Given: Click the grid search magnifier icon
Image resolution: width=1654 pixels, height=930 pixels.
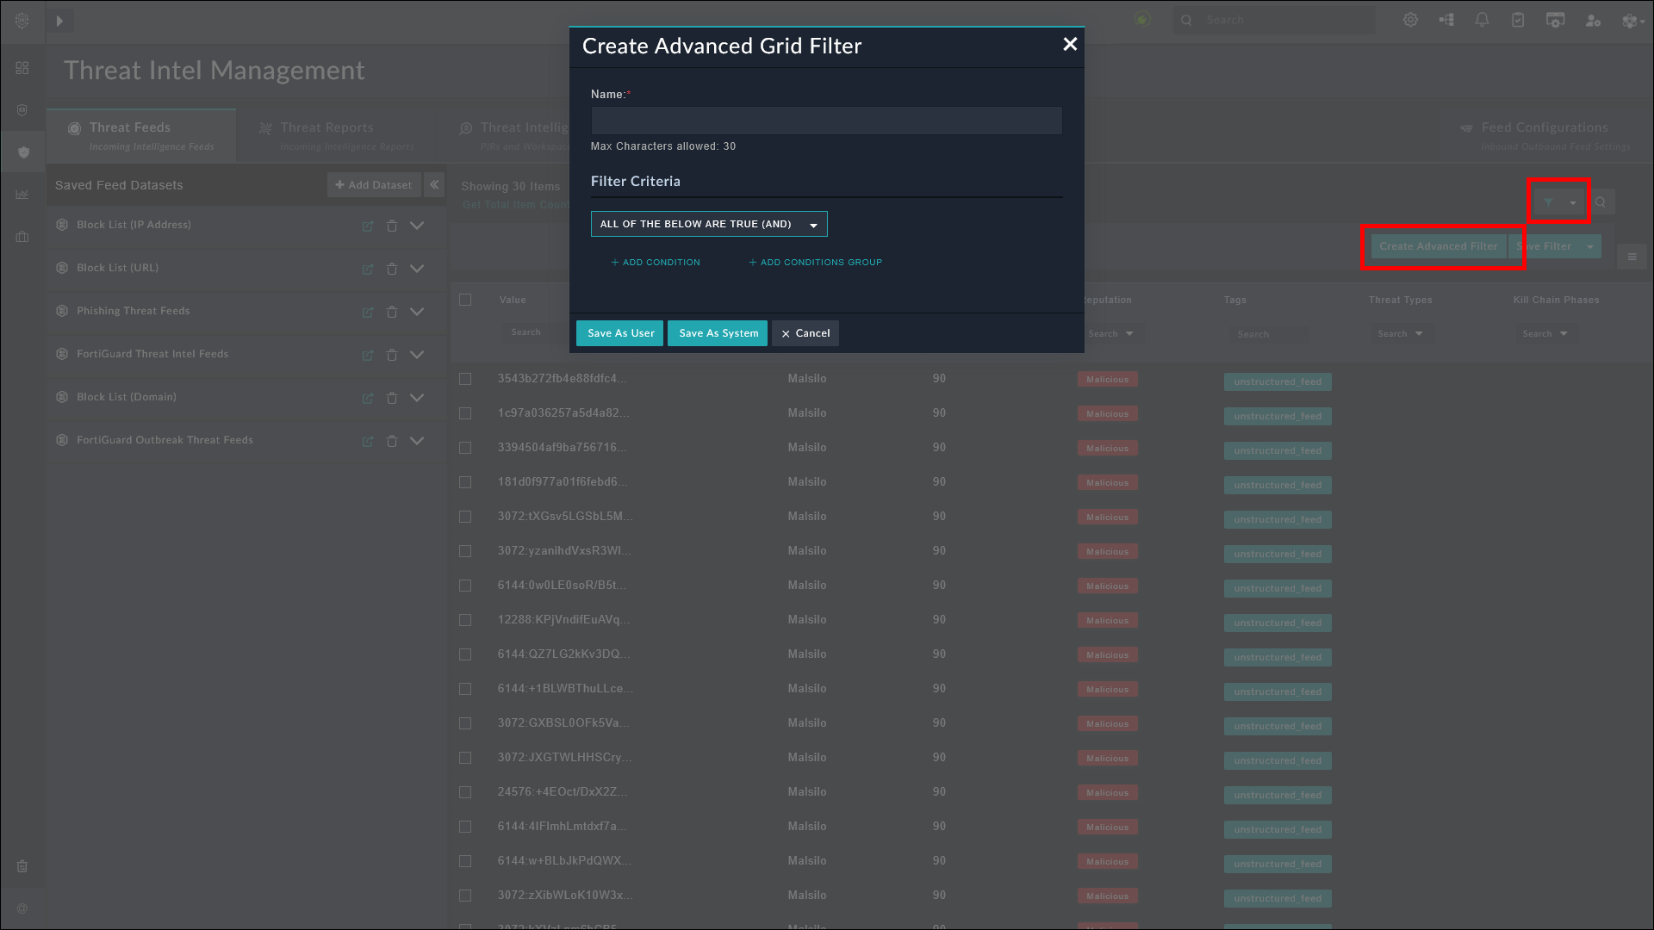Looking at the screenshot, I should 1601,202.
